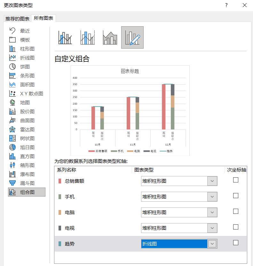Click the 次坐标轴 column header
The width and height of the screenshot is (253, 266).
pyautogui.click(x=237, y=170)
